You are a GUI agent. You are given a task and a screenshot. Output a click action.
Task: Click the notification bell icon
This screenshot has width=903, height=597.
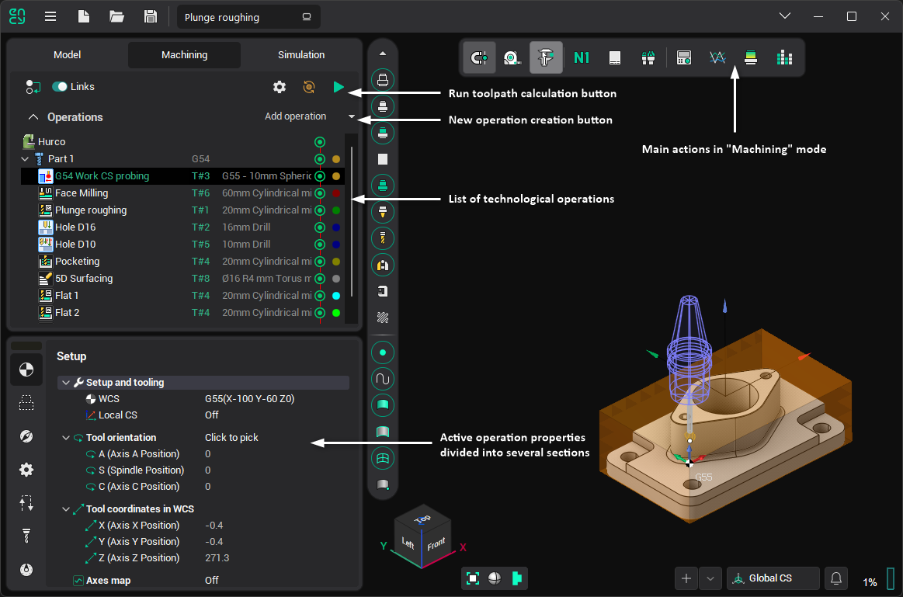(x=836, y=578)
